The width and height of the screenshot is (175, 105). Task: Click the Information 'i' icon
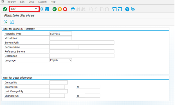click(x=12, y=22)
